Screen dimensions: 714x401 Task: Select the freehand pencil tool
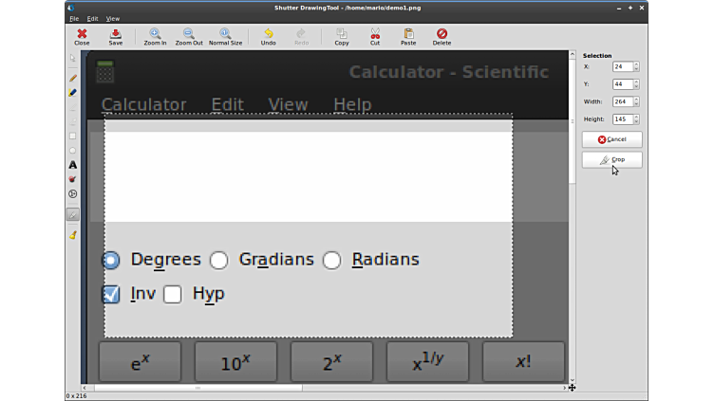73,79
